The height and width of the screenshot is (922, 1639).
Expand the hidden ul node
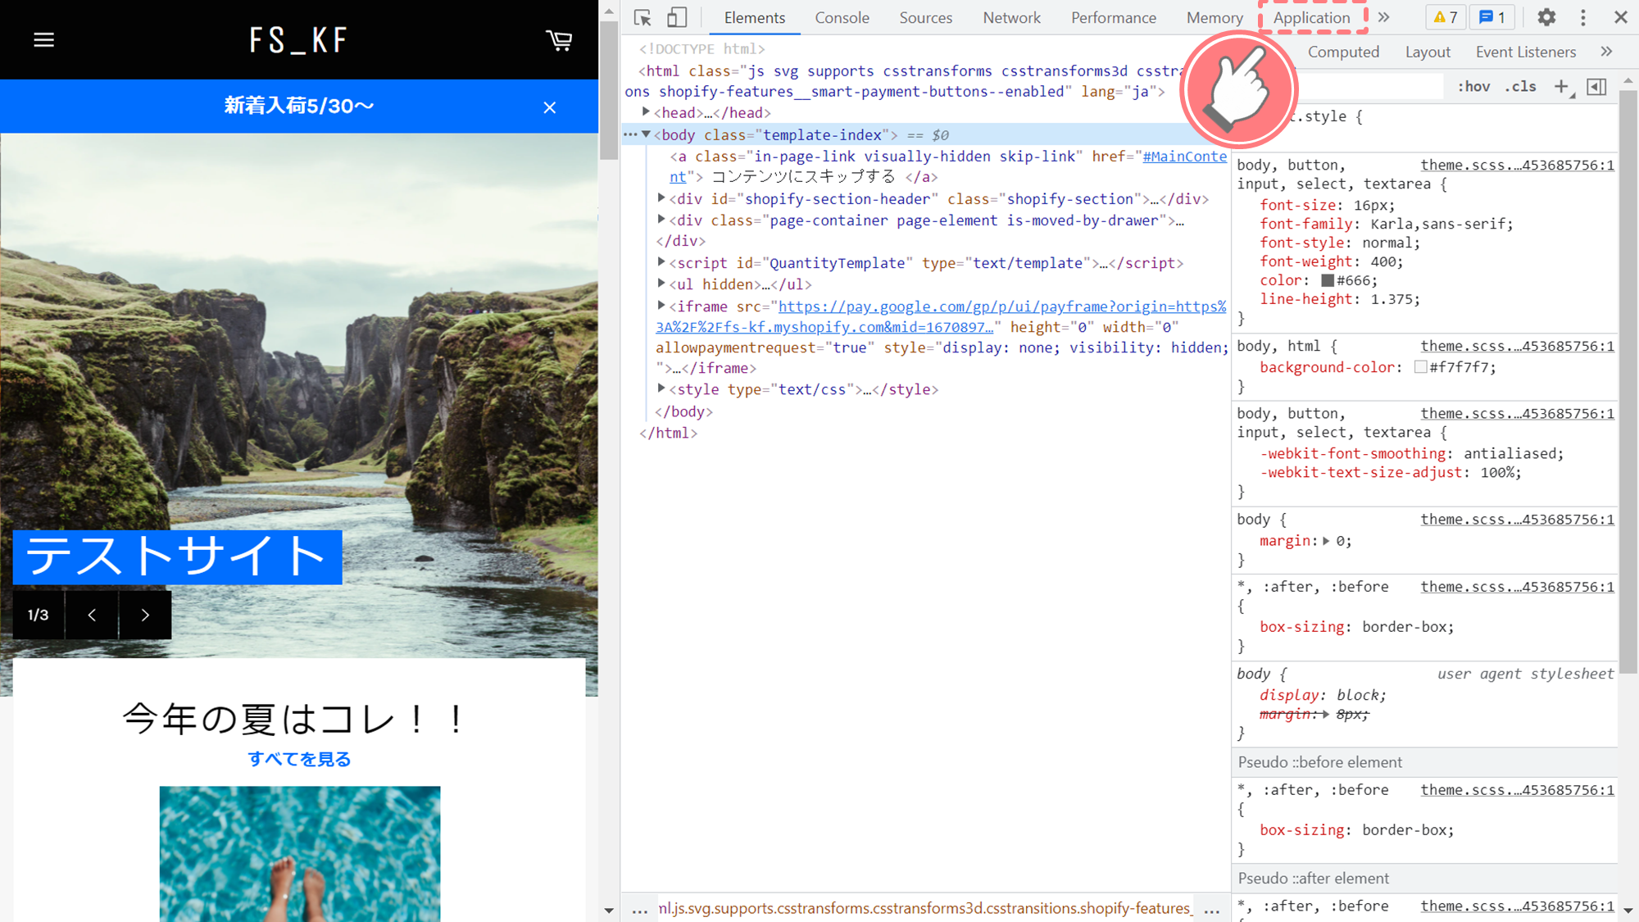(661, 283)
